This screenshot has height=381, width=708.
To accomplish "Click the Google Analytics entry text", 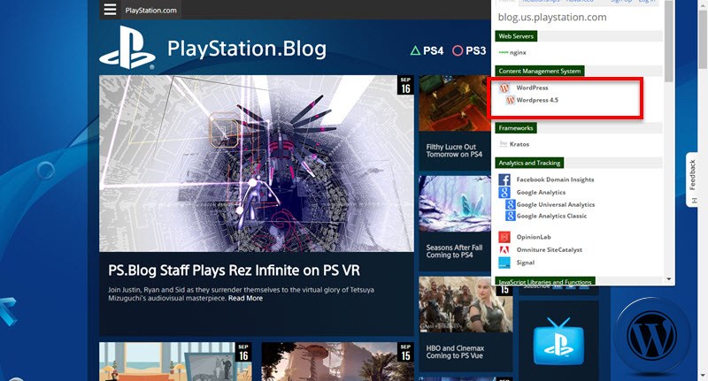I will click(541, 192).
